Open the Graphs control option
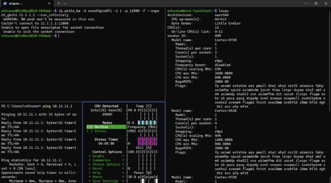The image size is (331, 183). coord(106,156)
